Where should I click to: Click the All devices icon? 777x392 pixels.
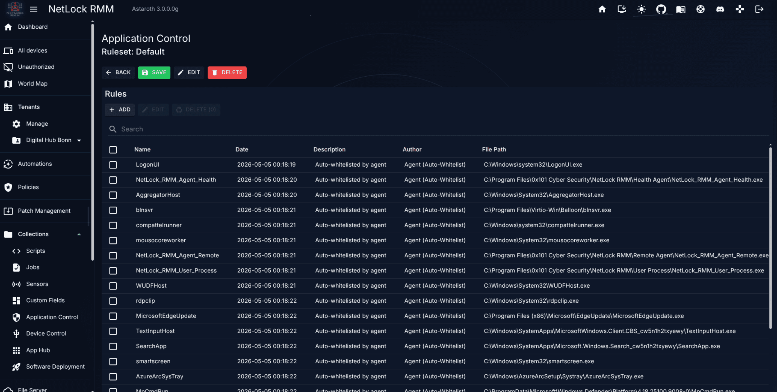[8, 51]
